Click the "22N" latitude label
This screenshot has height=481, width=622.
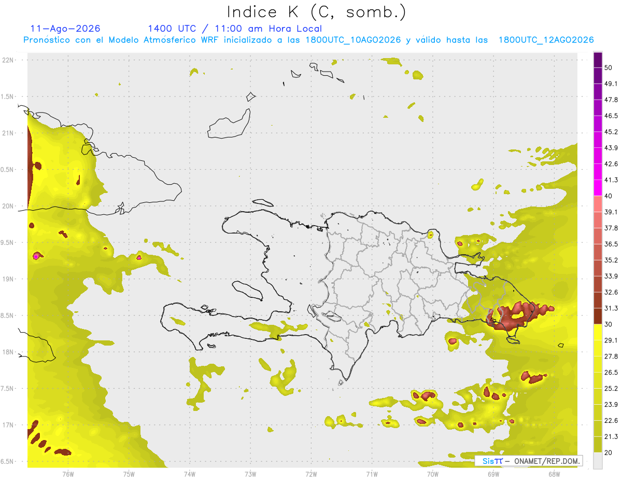8,60
